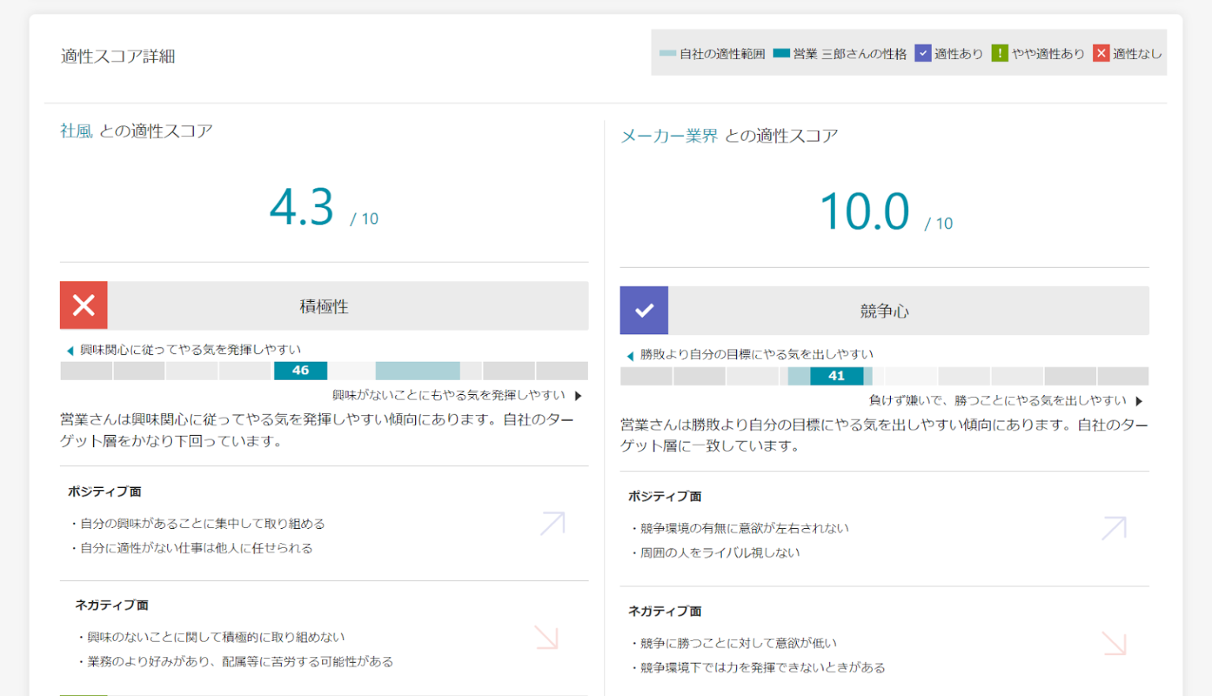Click the left triangle by 勝敗より自分の目標にやる気を出しやすい
The width and height of the screenshot is (1212, 696).
tap(630, 355)
